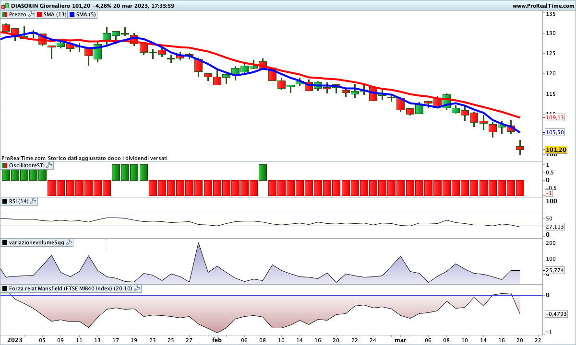Click the 27,113 RSI value tag
This screenshot has width=576, height=345.
pyautogui.click(x=555, y=226)
